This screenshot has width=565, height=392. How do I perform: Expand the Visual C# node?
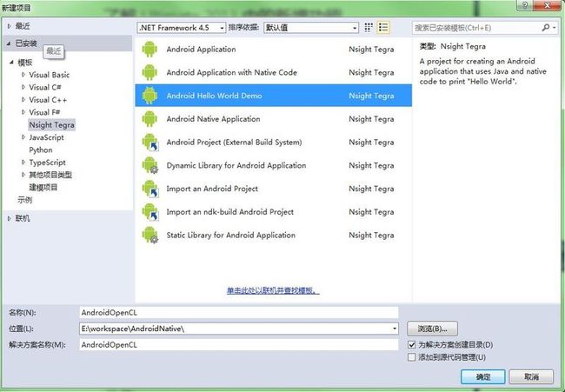pos(23,87)
